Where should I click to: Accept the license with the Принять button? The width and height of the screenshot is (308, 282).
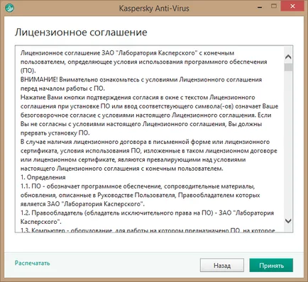[x=271, y=266]
